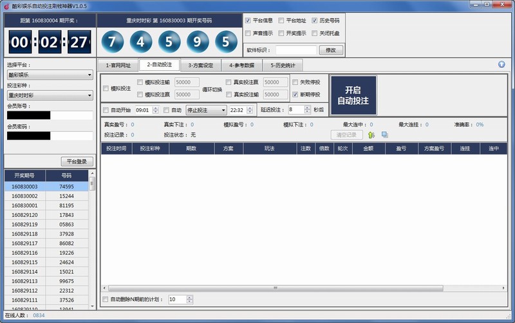Enable the 平台信息 checkbox

(248, 21)
